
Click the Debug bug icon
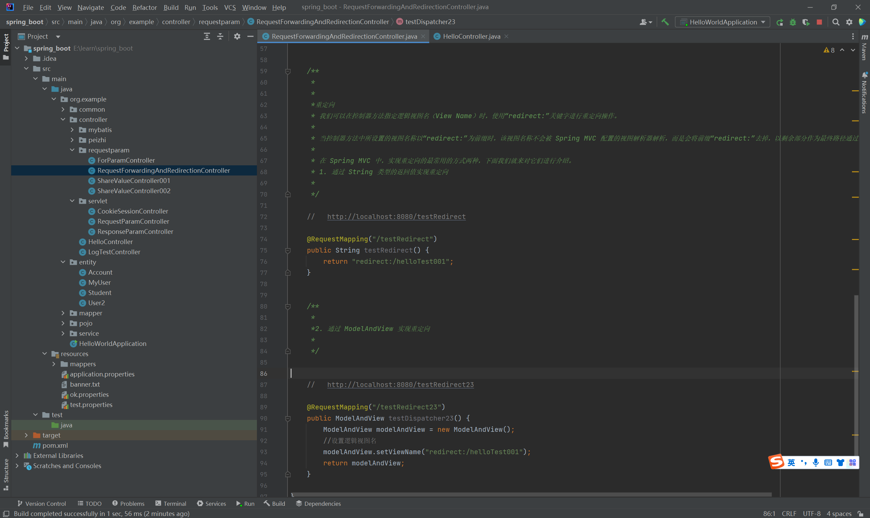(x=793, y=22)
